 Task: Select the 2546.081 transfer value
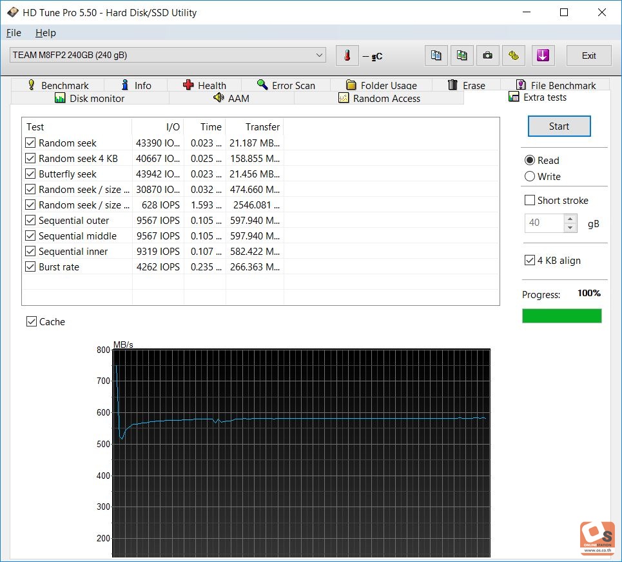pos(256,205)
